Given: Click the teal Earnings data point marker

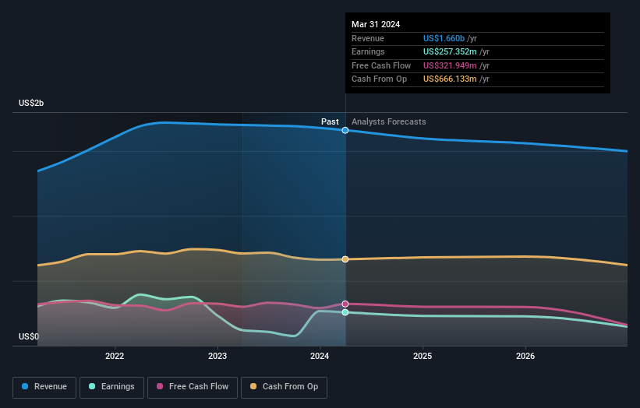Looking at the screenshot, I should pos(345,312).
